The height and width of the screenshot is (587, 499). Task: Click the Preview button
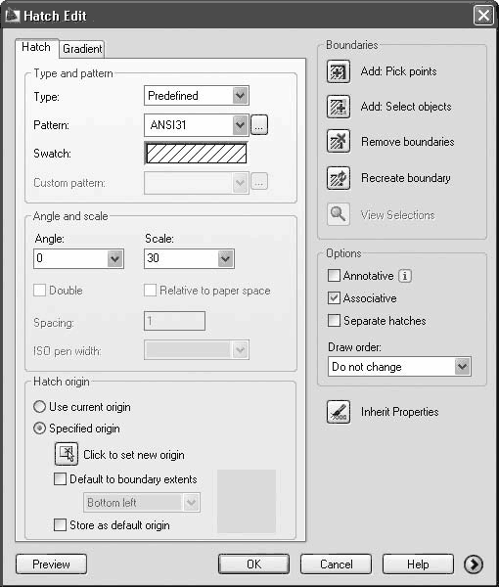point(51,564)
